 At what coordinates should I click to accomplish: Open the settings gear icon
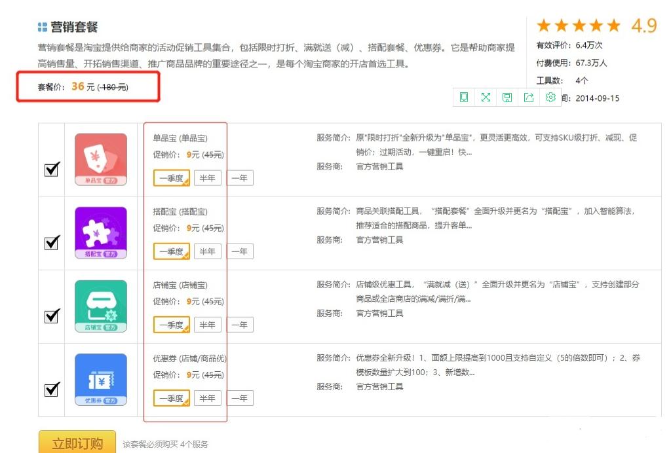[550, 97]
